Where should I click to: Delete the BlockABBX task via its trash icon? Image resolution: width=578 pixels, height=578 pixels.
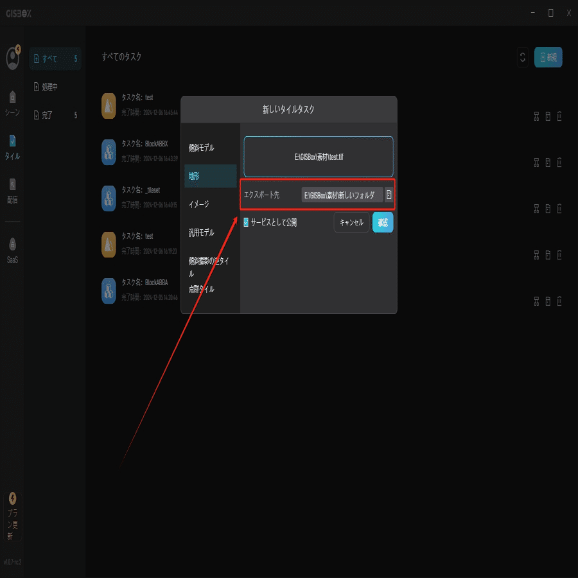[x=560, y=162]
